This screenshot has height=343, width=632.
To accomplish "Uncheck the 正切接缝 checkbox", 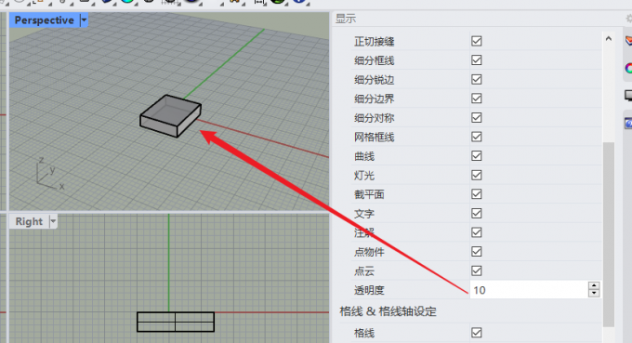I will (x=477, y=41).
